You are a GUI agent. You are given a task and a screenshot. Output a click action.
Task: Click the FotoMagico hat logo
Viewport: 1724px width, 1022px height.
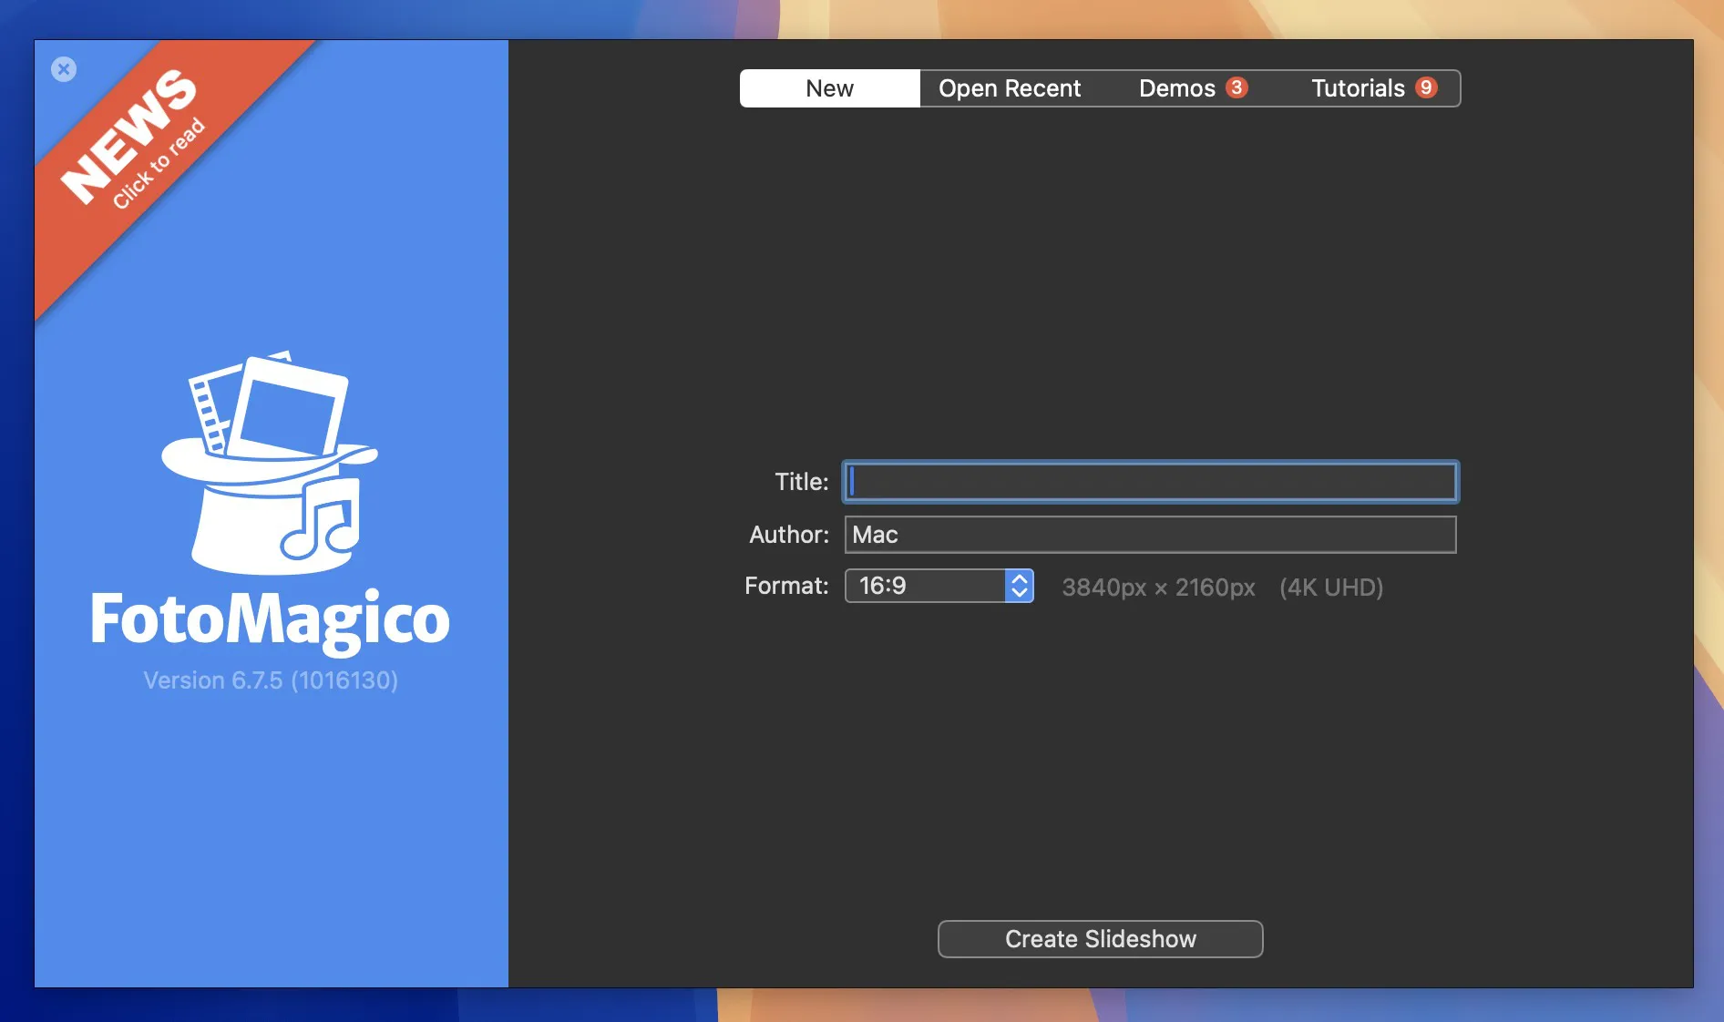click(270, 463)
